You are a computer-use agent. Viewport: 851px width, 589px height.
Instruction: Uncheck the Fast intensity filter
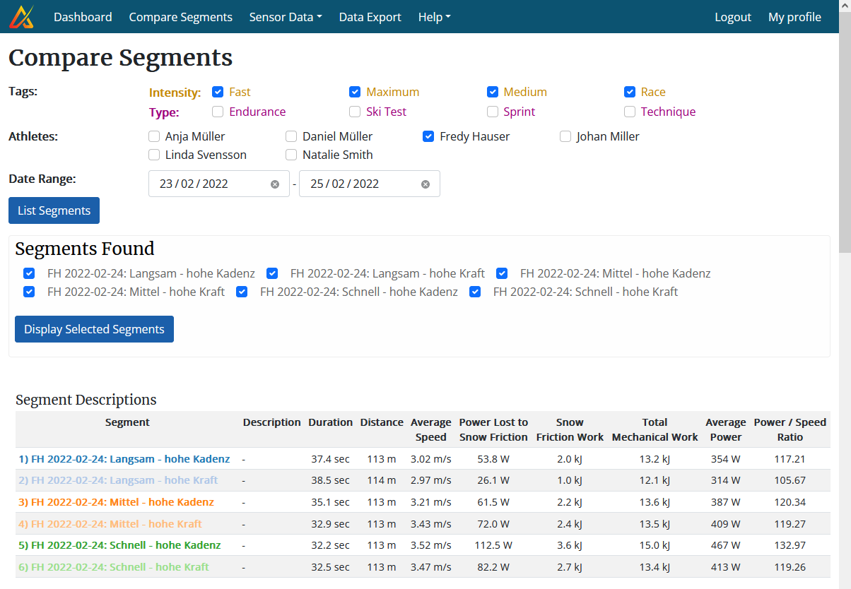[x=217, y=91]
